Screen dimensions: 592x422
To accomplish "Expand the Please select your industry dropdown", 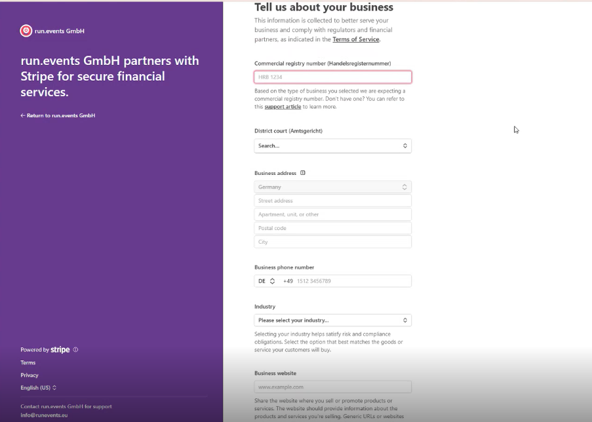I will click(x=332, y=320).
